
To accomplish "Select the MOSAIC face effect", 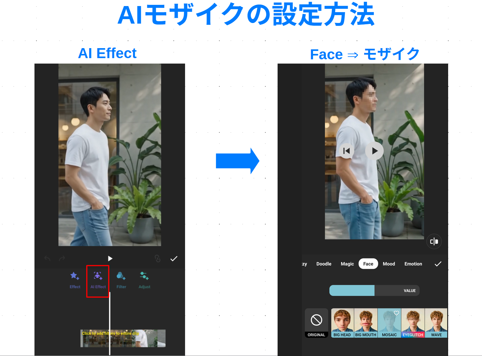I will pyautogui.click(x=389, y=323).
